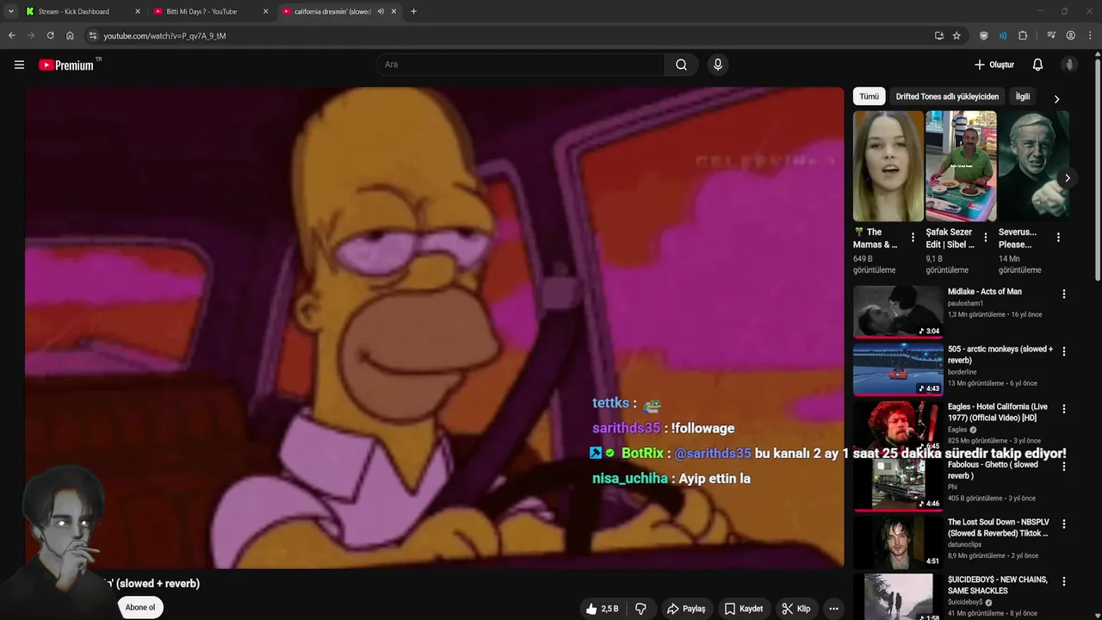
Task: Open options for $UICIDEBOY$ New Chains video
Action: (x=1064, y=581)
